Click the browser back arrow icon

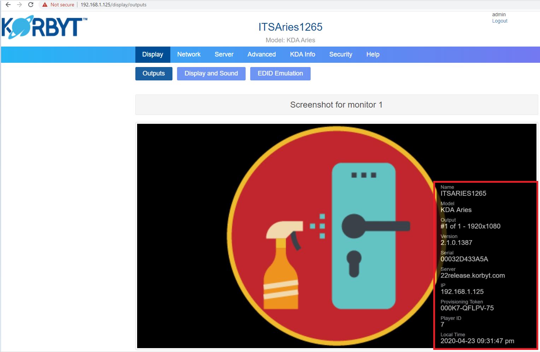(x=8, y=5)
